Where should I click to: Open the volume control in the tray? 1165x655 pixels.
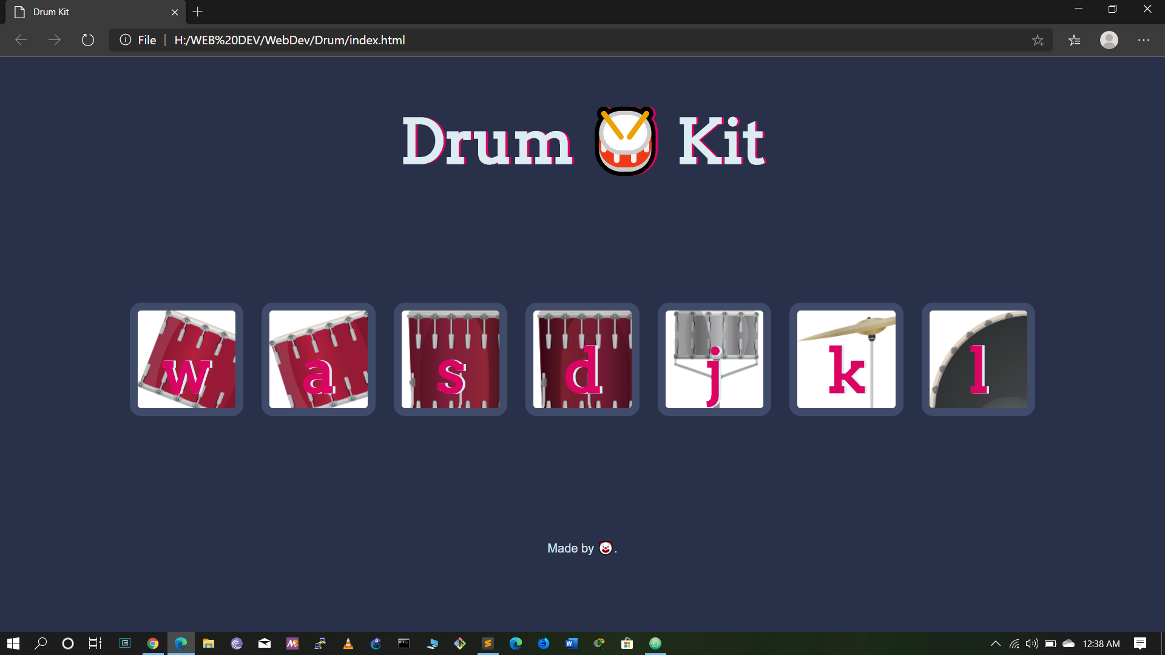[1032, 643]
